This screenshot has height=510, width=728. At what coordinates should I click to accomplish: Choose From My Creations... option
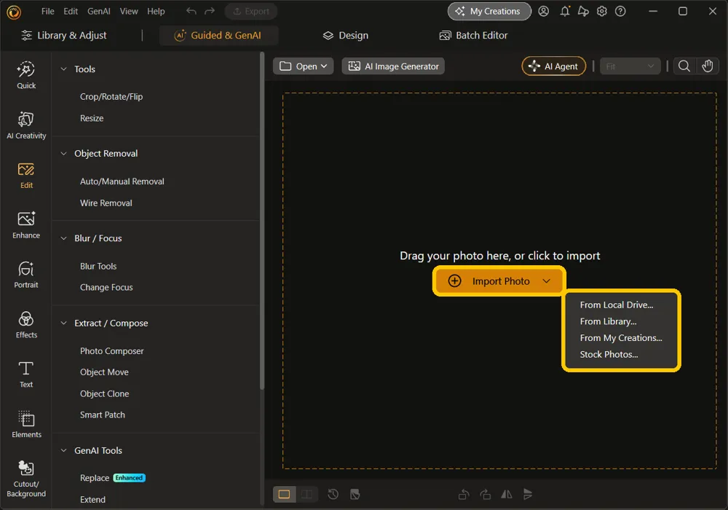click(621, 337)
